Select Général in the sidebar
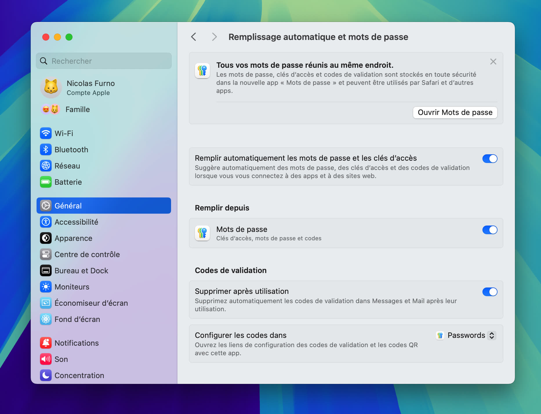 point(68,206)
